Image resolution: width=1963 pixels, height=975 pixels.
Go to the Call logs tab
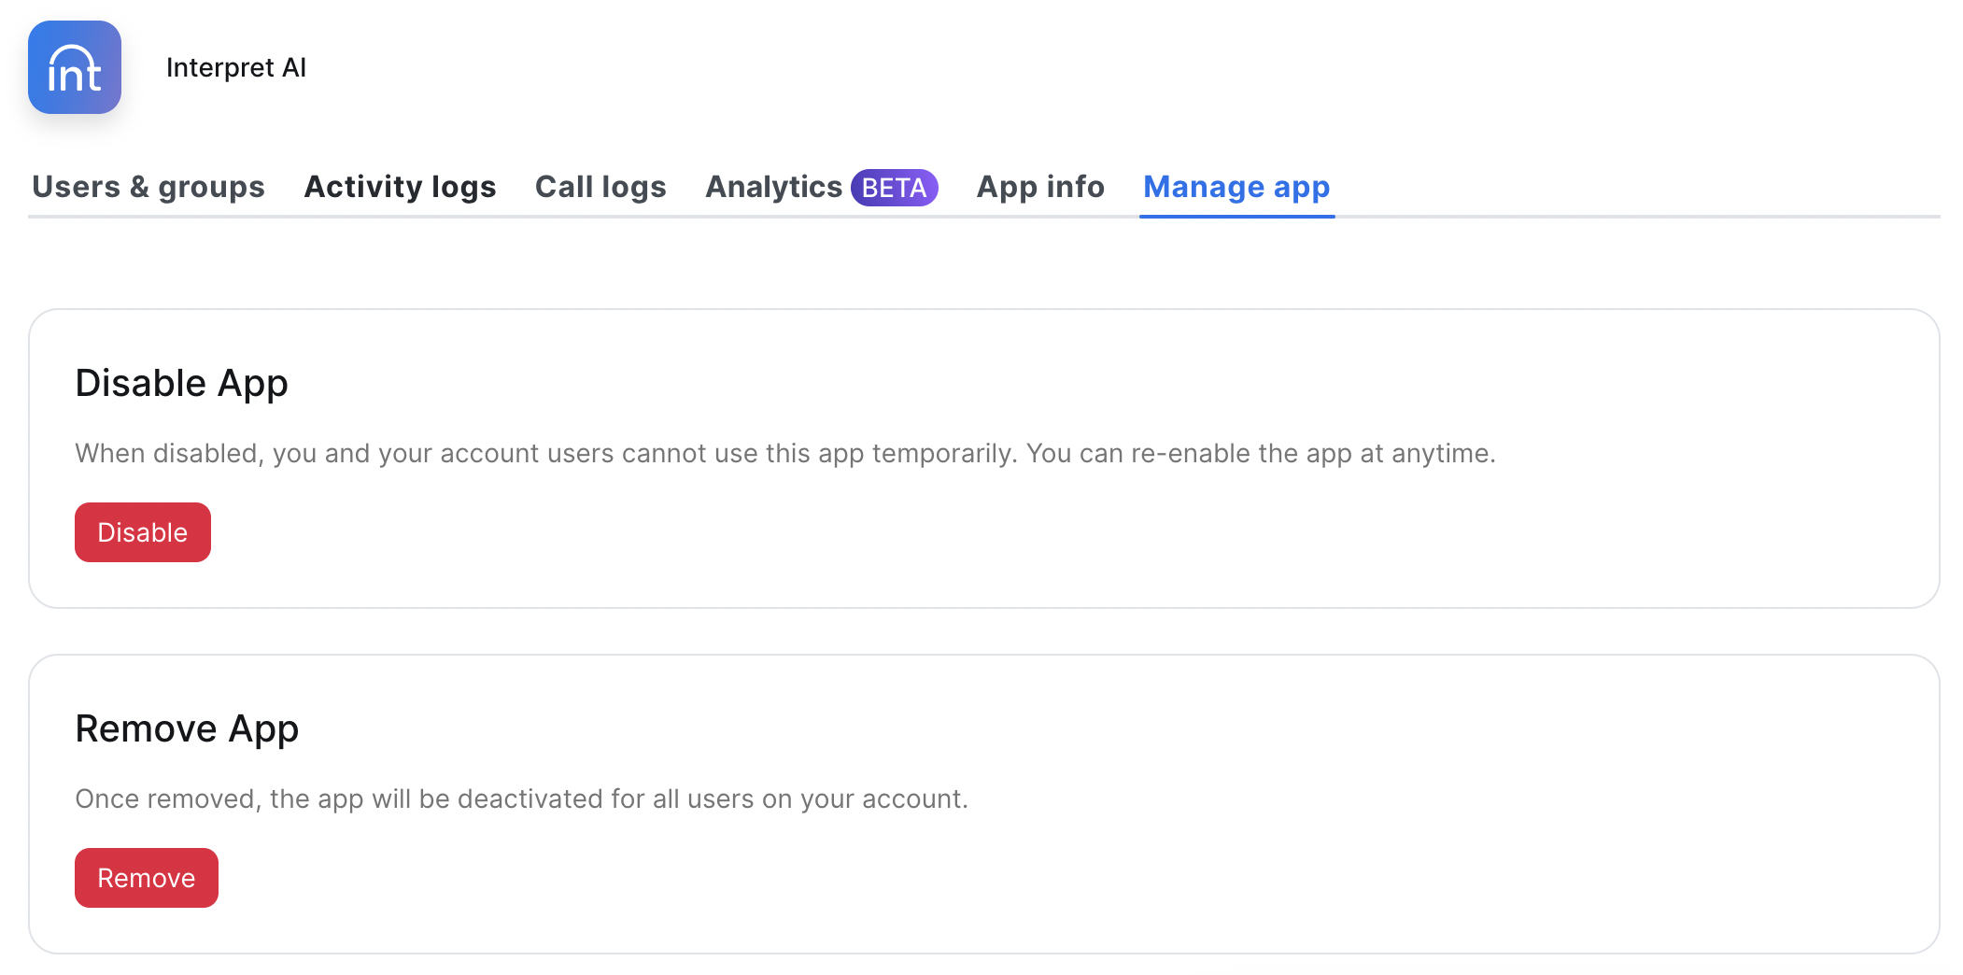coord(600,187)
